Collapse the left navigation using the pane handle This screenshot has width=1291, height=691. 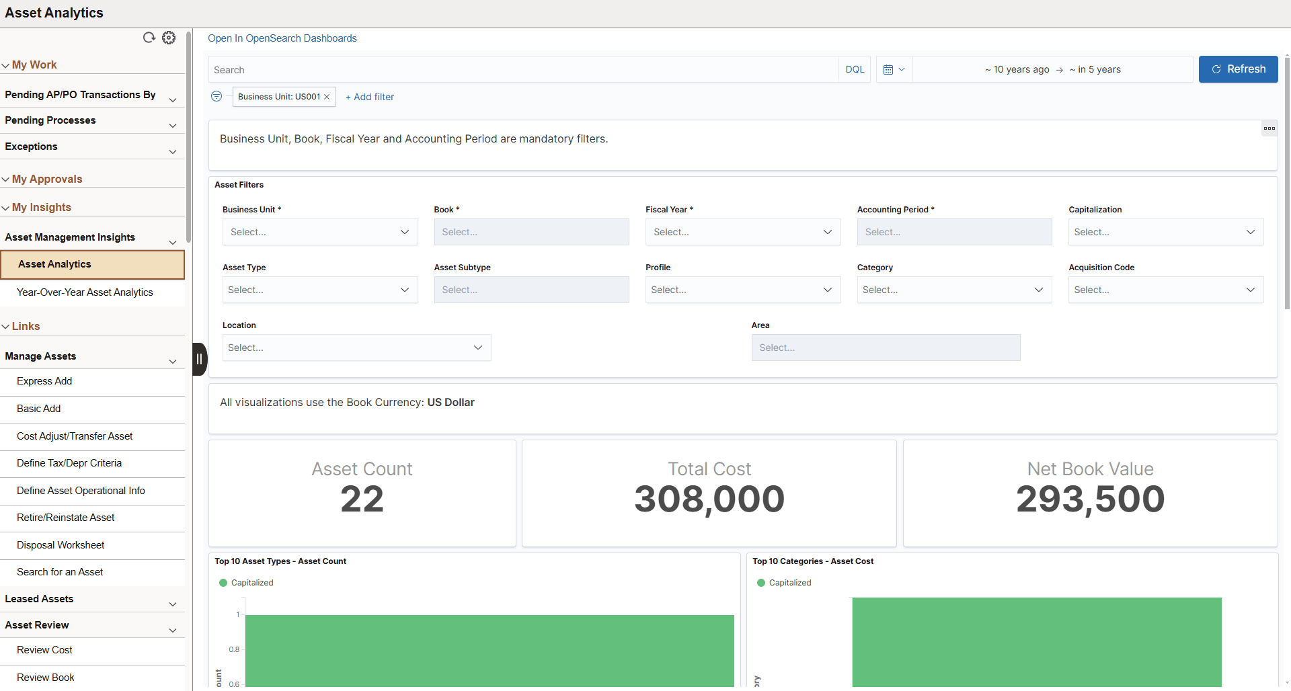[x=199, y=359]
